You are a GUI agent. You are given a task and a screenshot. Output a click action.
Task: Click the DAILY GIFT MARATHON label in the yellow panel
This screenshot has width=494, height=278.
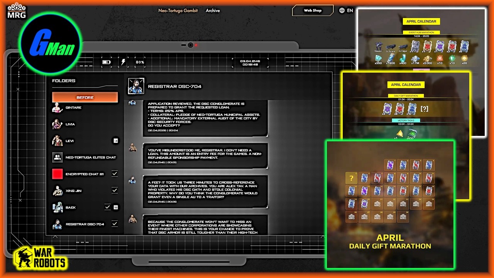[406, 96]
